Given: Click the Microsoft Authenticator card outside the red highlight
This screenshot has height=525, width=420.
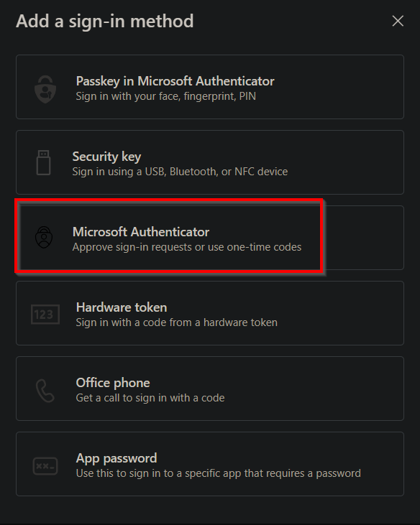Looking at the screenshot, I should [x=364, y=238].
